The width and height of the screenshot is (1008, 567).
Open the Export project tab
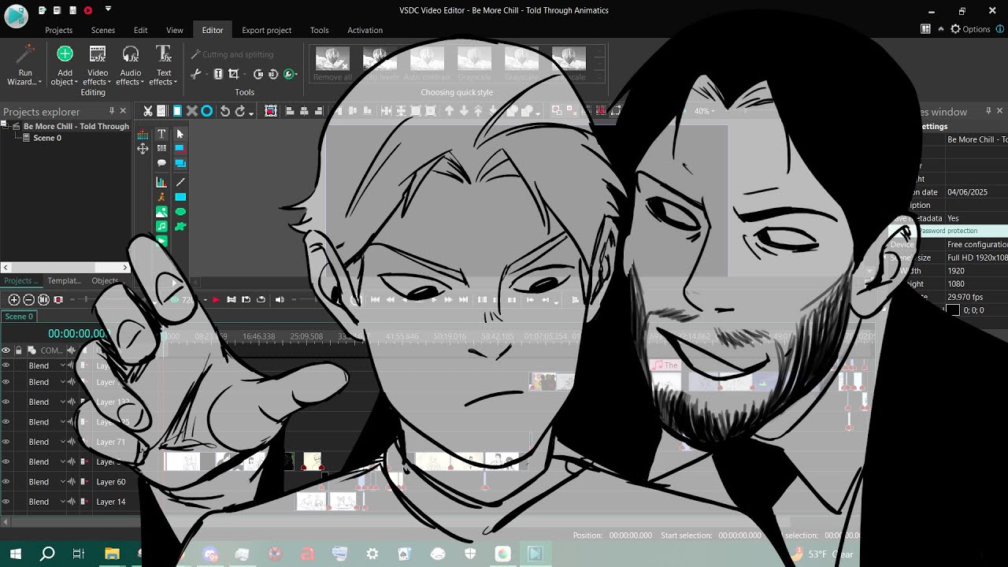click(267, 30)
